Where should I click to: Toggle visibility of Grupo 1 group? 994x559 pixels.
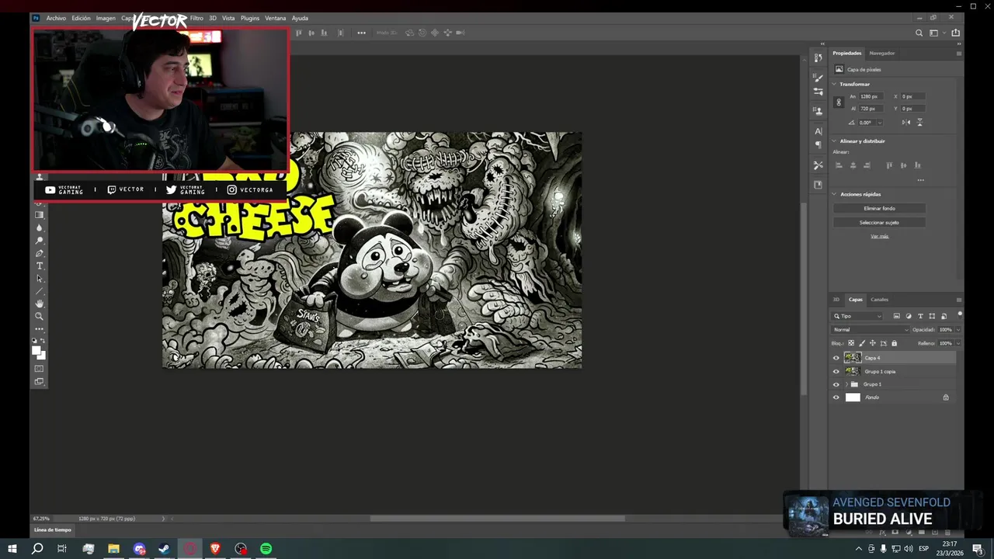(x=836, y=384)
